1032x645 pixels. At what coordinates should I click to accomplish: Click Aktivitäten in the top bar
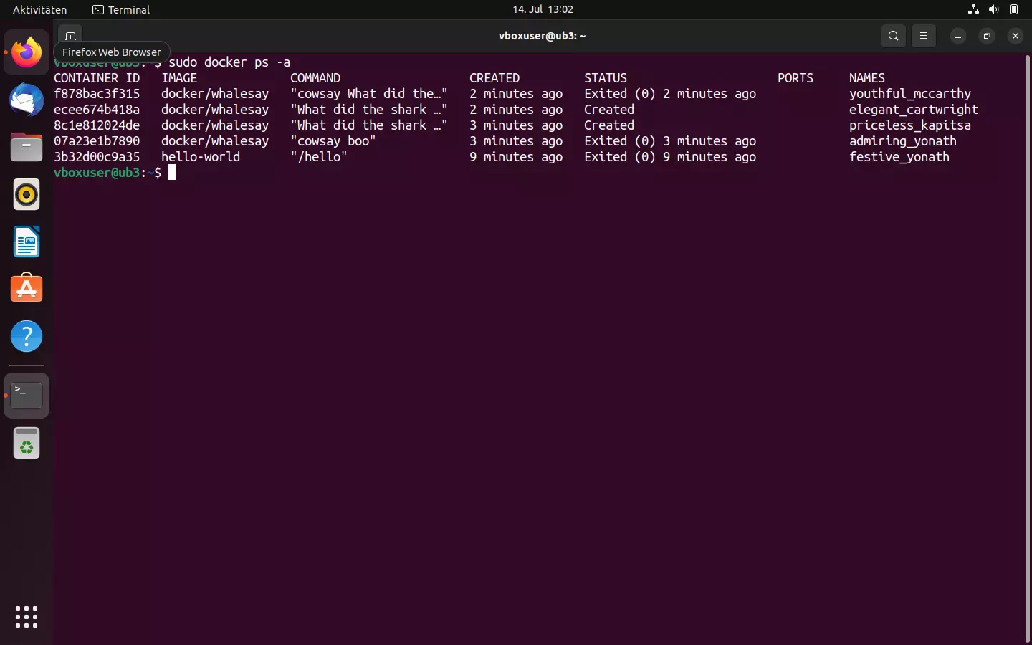[x=40, y=9]
